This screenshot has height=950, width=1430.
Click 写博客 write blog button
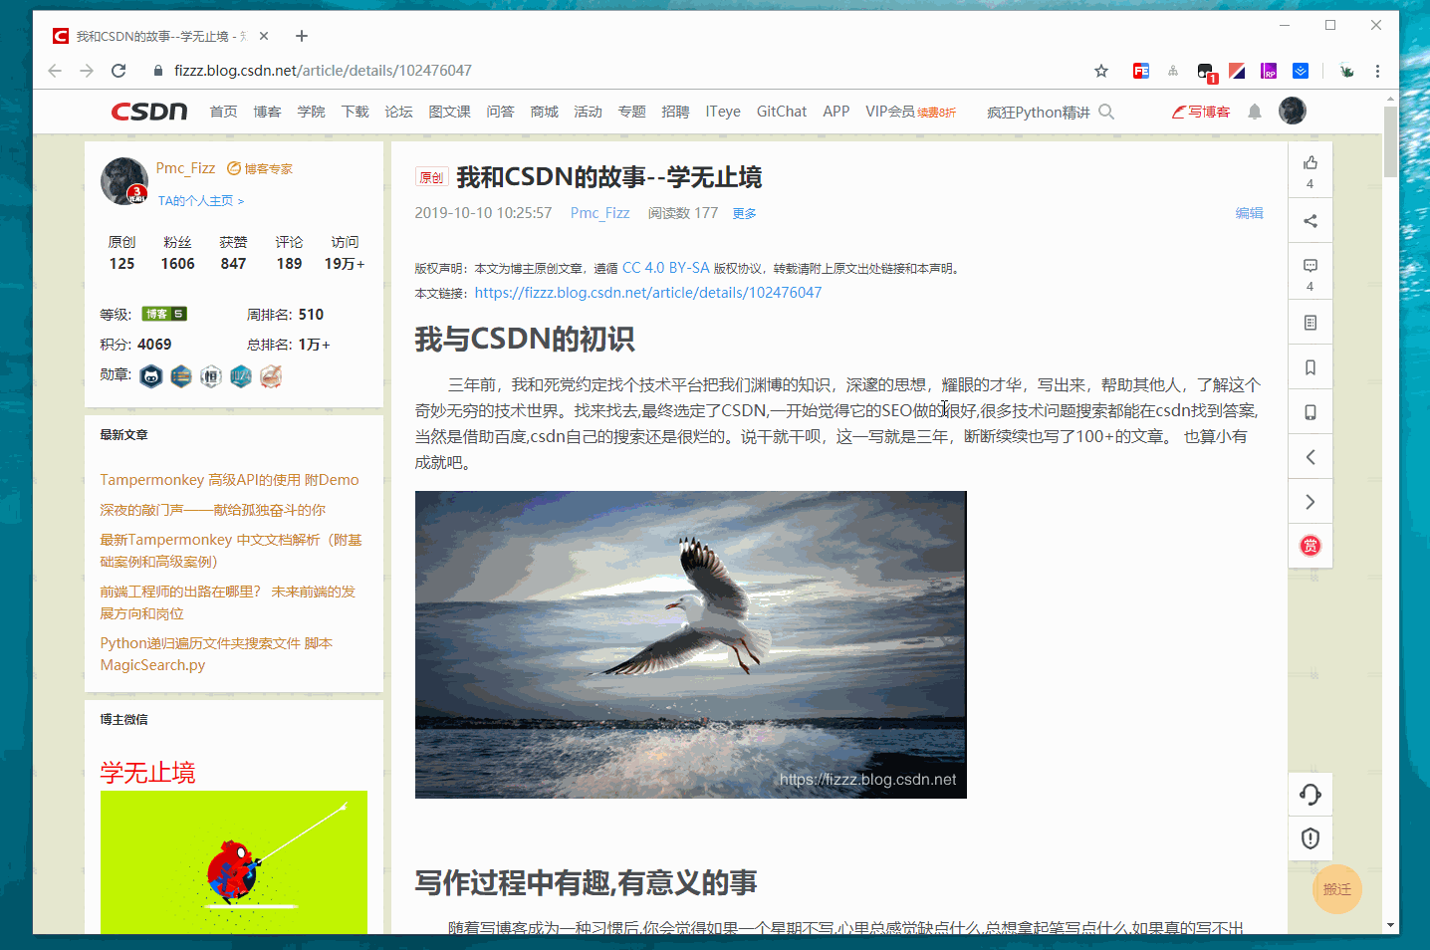click(x=1201, y=112)
